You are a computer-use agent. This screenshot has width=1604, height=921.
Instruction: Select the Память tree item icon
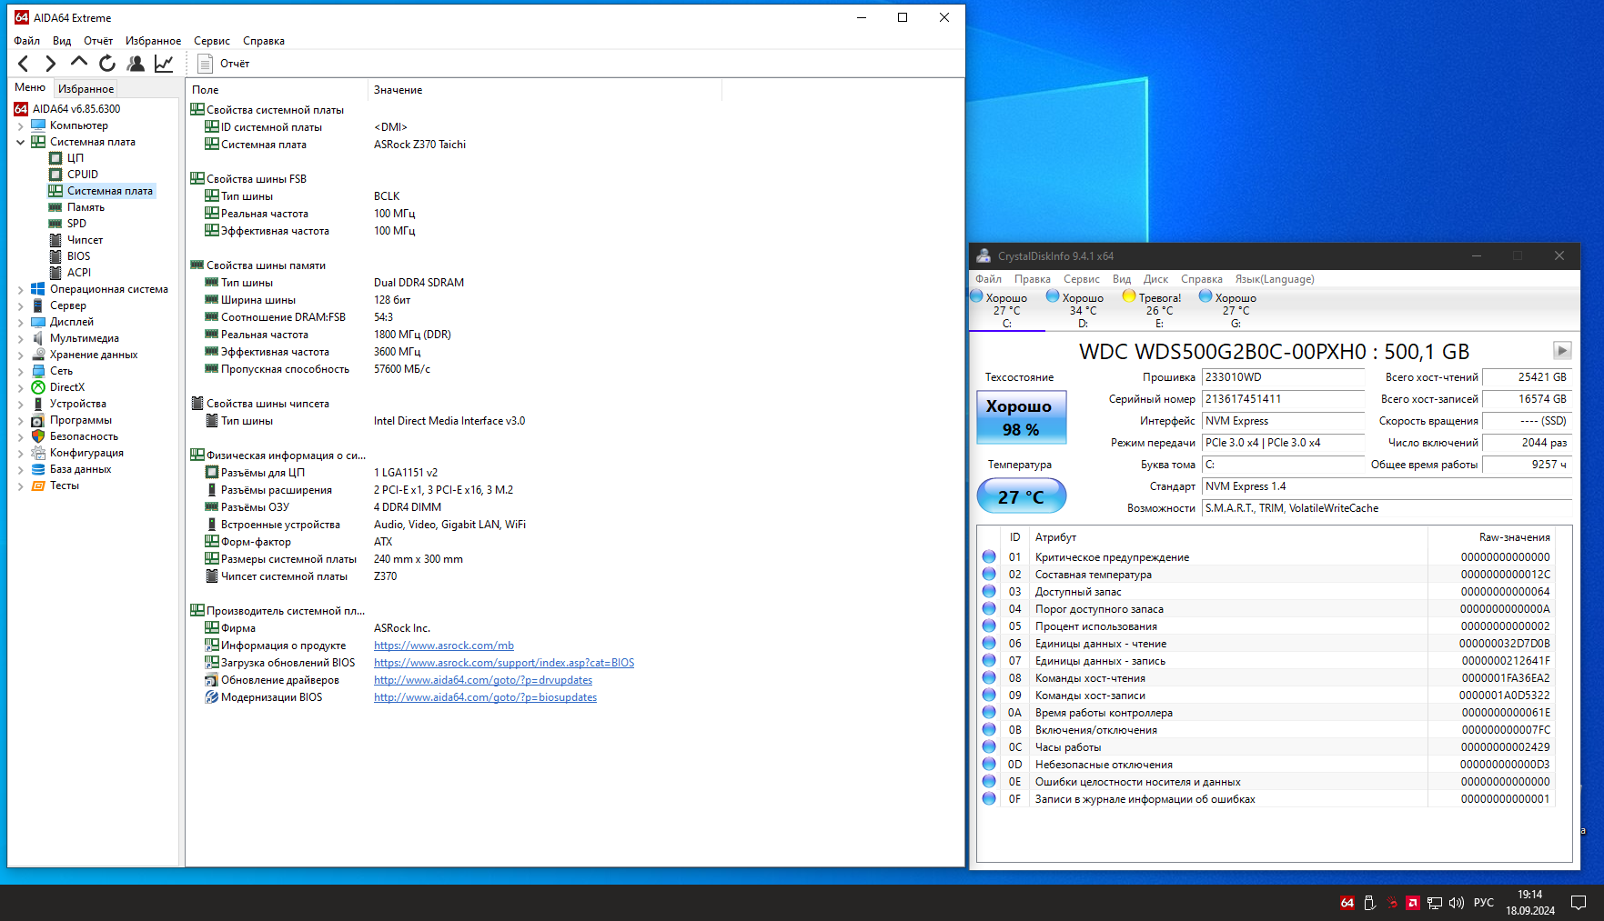click(x=55, y=207)
